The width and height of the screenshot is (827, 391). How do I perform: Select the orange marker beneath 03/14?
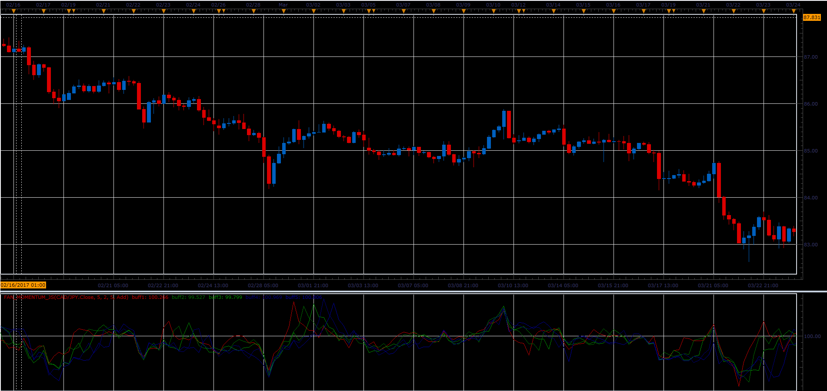[x=554, y=12]
